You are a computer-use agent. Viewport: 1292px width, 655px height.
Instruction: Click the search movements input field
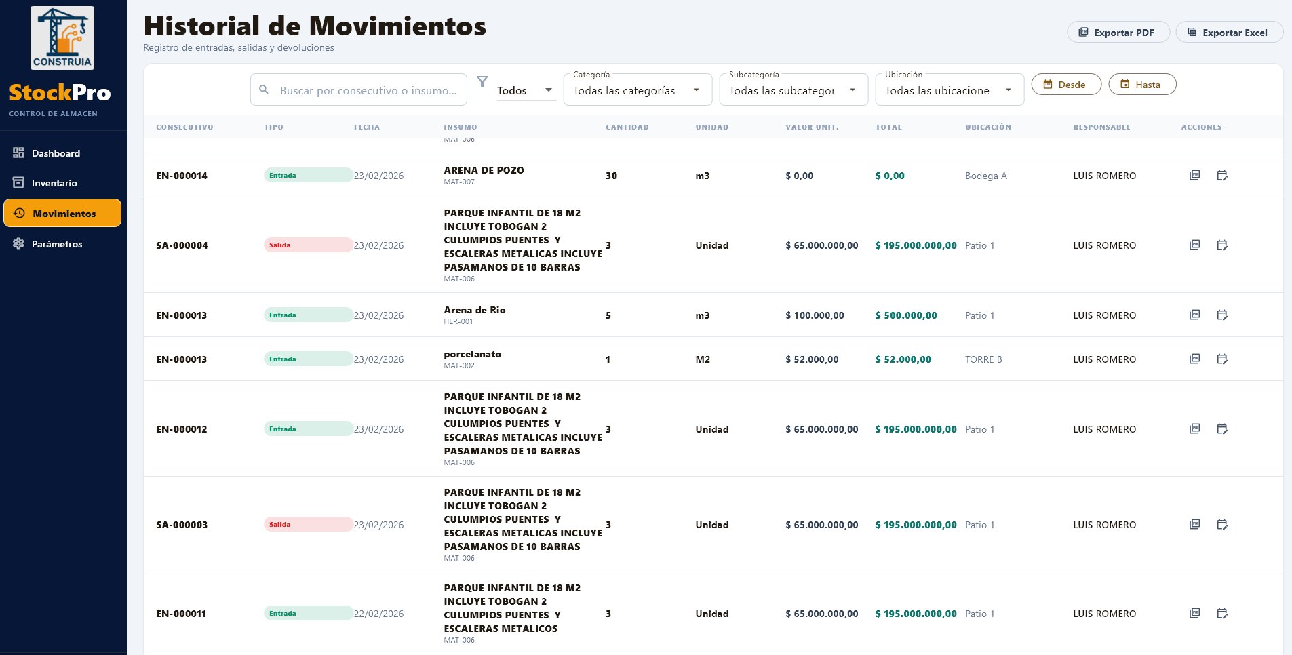click(358, 89)
